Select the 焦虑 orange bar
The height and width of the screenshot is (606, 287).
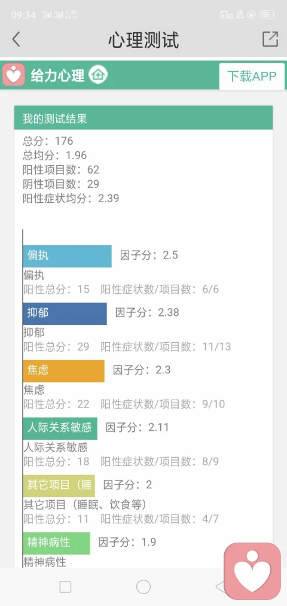(64, 371)
